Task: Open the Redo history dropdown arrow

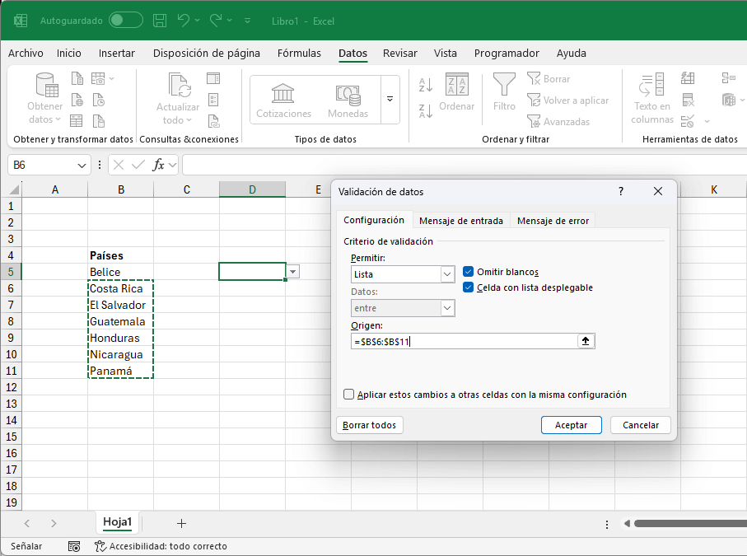Action: pyautogui.click(x=229, y=21)
